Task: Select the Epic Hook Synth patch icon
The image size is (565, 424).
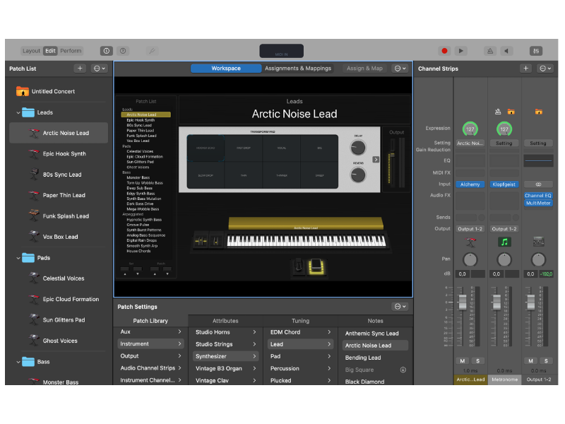Action: tap(34, 153)
